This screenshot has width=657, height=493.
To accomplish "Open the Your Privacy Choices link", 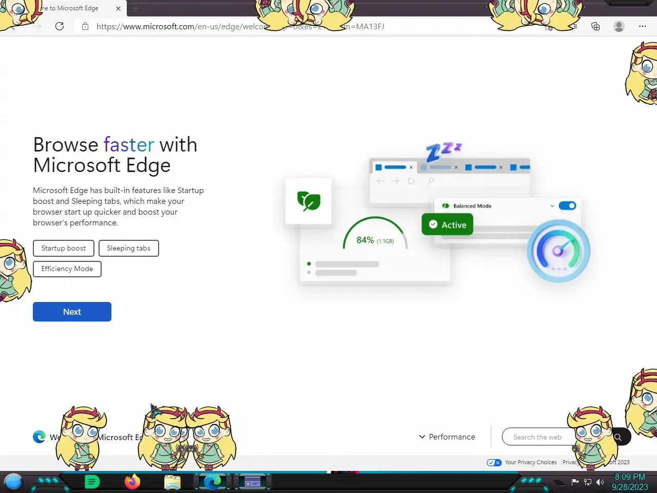I will tap(531, 462).
